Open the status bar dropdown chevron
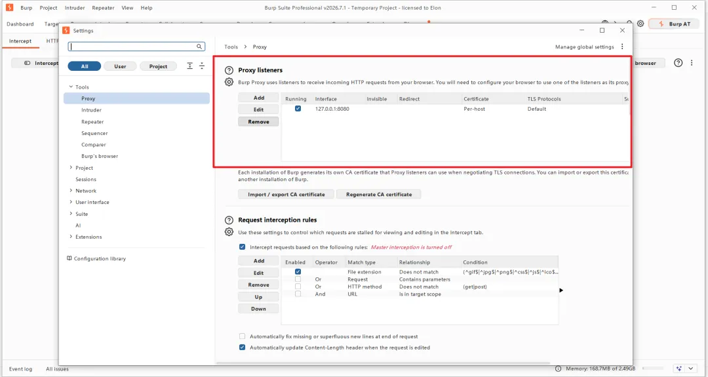This screenshot has width=708, height=377. (x=691, y=369)
